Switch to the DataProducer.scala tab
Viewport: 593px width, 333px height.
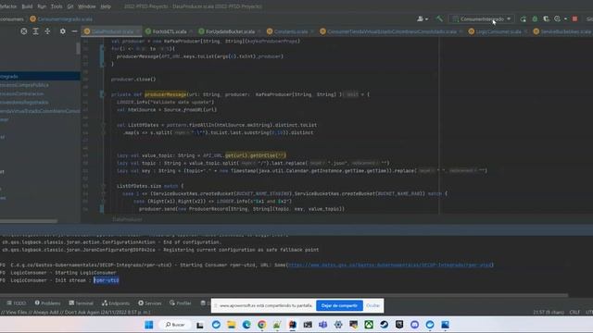click(112, 31)
